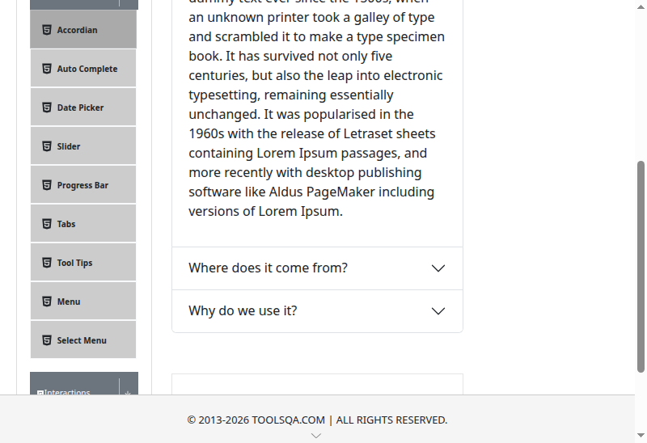Open the Menu item in the sidebar
The image size is (647, 443).
(x=69, y=302)
